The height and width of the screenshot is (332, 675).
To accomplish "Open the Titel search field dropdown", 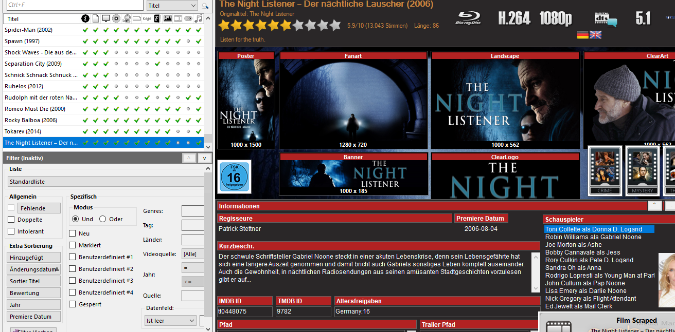I will coord(172,6).
